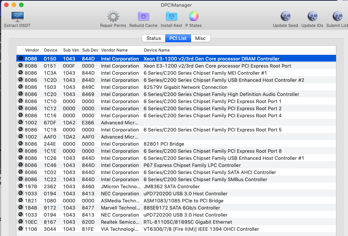Click 'ASM1083/1085 PCIe to PCI Bridge' name
The width and height of the screenshot is (348, 236).
point(183,201)
